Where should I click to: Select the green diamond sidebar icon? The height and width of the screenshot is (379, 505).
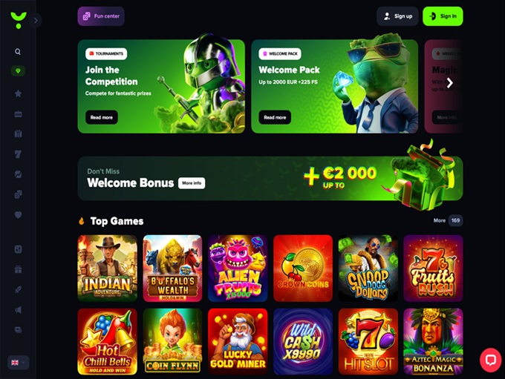click(18, 71)
